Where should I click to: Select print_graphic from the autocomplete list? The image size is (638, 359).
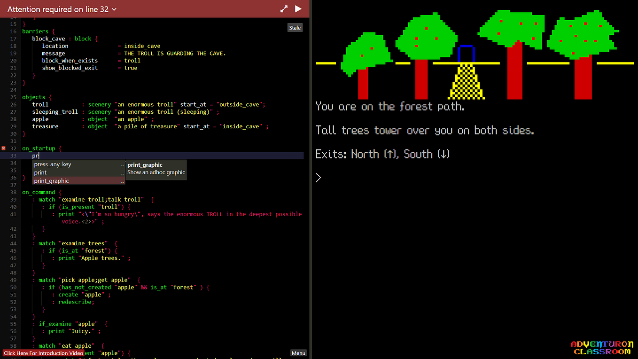[51, 180]
